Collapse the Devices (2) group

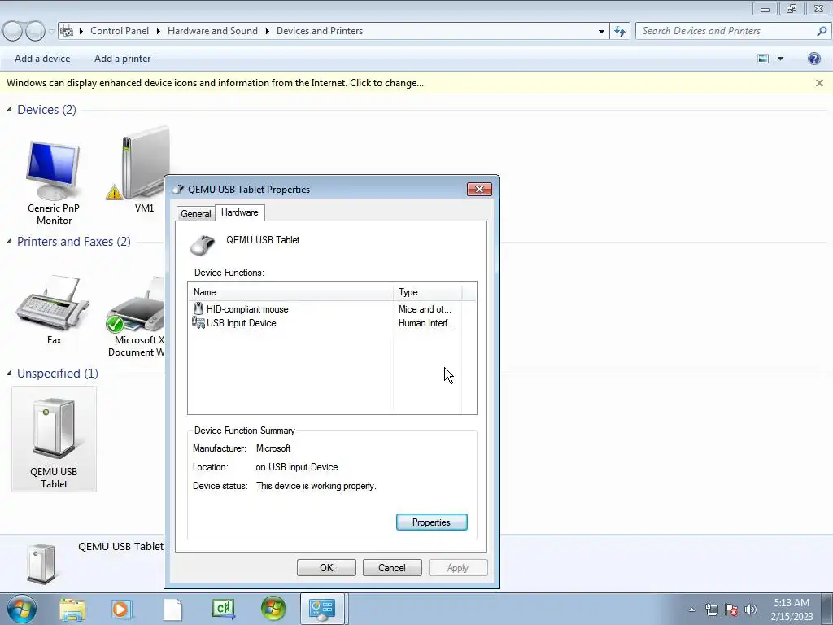coord(8,110)
